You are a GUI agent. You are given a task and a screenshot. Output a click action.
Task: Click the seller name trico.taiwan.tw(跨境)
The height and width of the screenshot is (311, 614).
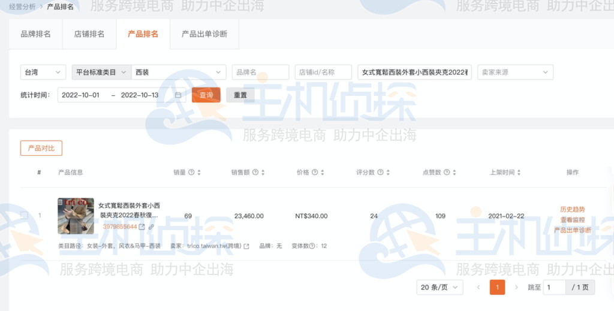click(x=214, y=246)
